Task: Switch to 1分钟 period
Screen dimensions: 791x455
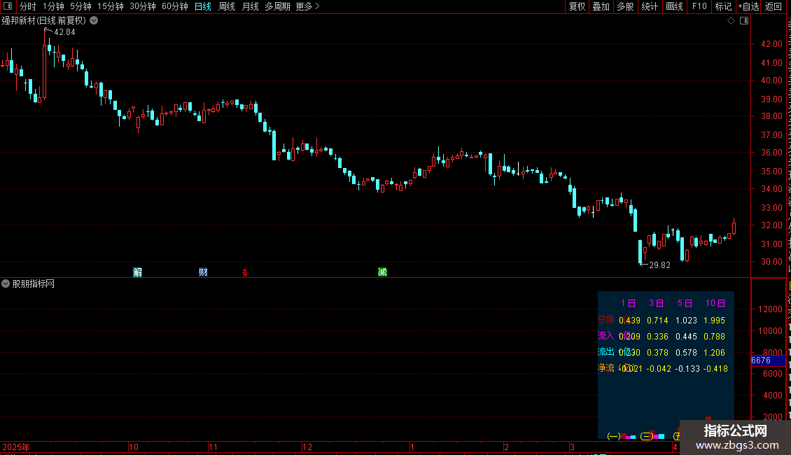Action: pos(53,6)
